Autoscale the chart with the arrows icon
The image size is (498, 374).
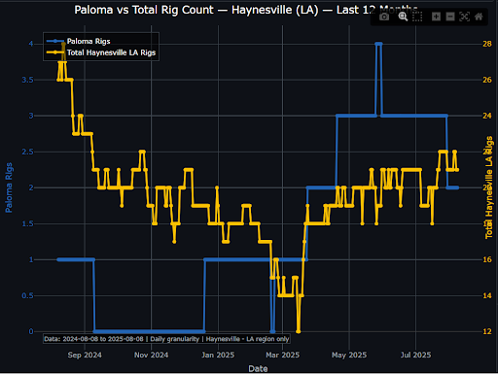click(465, 17)
